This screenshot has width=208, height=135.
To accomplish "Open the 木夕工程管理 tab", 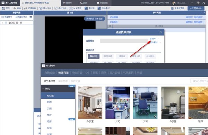I will coord(10,3).
